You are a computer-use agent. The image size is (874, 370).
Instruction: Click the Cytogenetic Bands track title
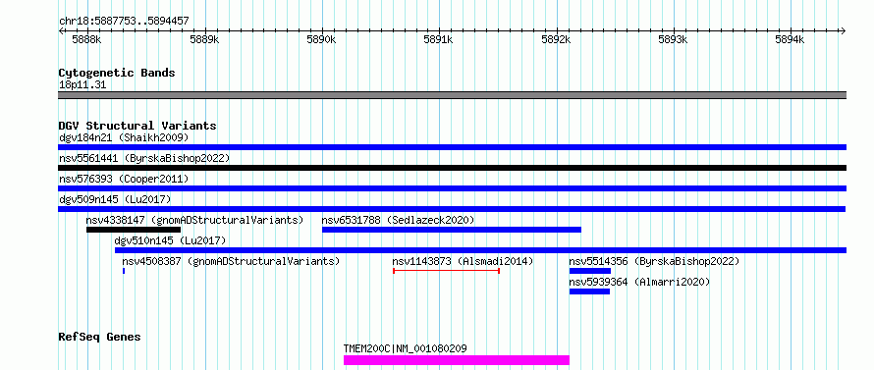(117, 73)
